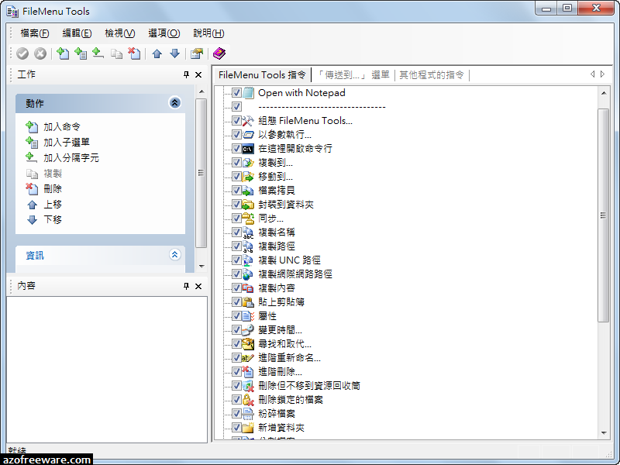Click the shredder icon beside 粉碎檔案
The height and width of the screenshot is (465, 620).
coord(248,414)
